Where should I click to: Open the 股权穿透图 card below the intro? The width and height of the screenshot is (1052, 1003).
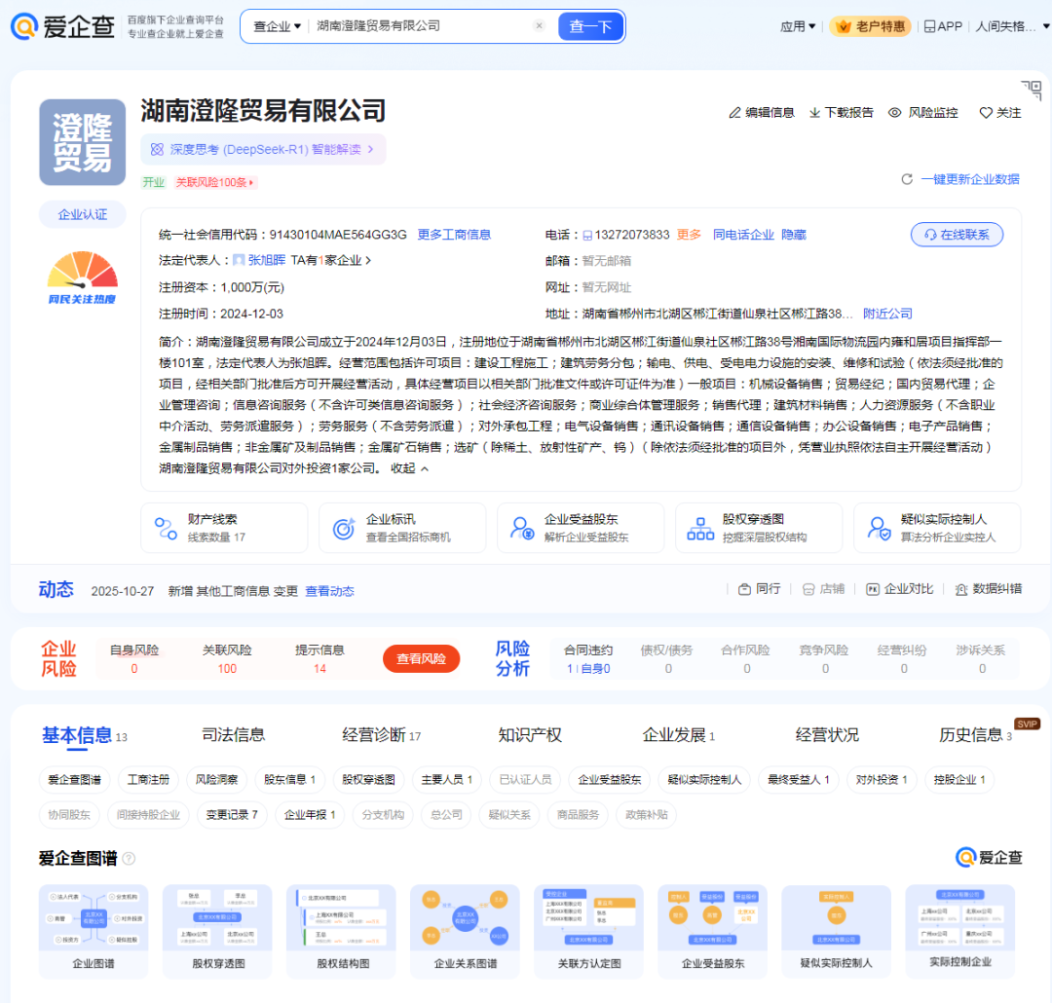coord(759,528)
